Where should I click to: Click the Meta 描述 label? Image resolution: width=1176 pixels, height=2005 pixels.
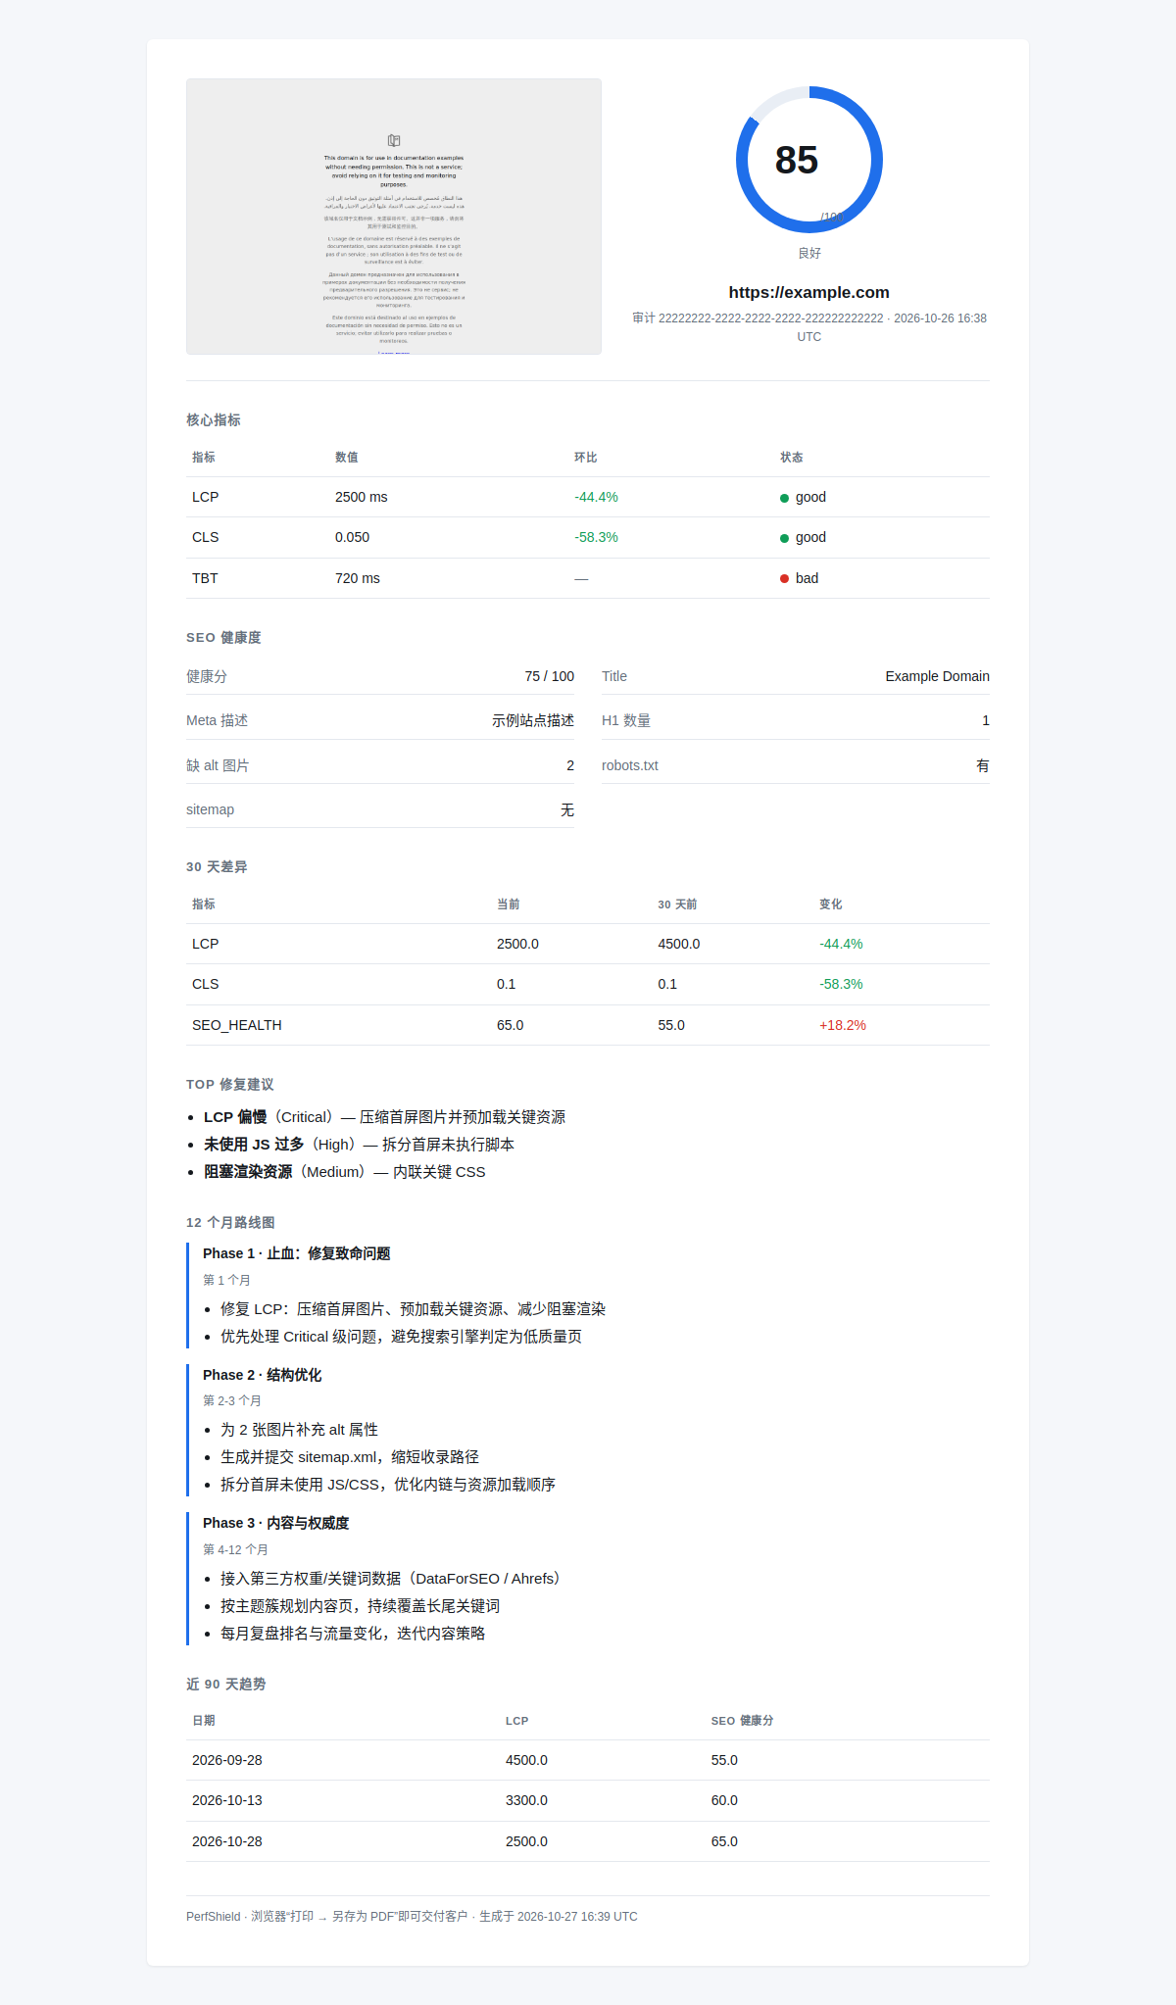click(217, 720)
